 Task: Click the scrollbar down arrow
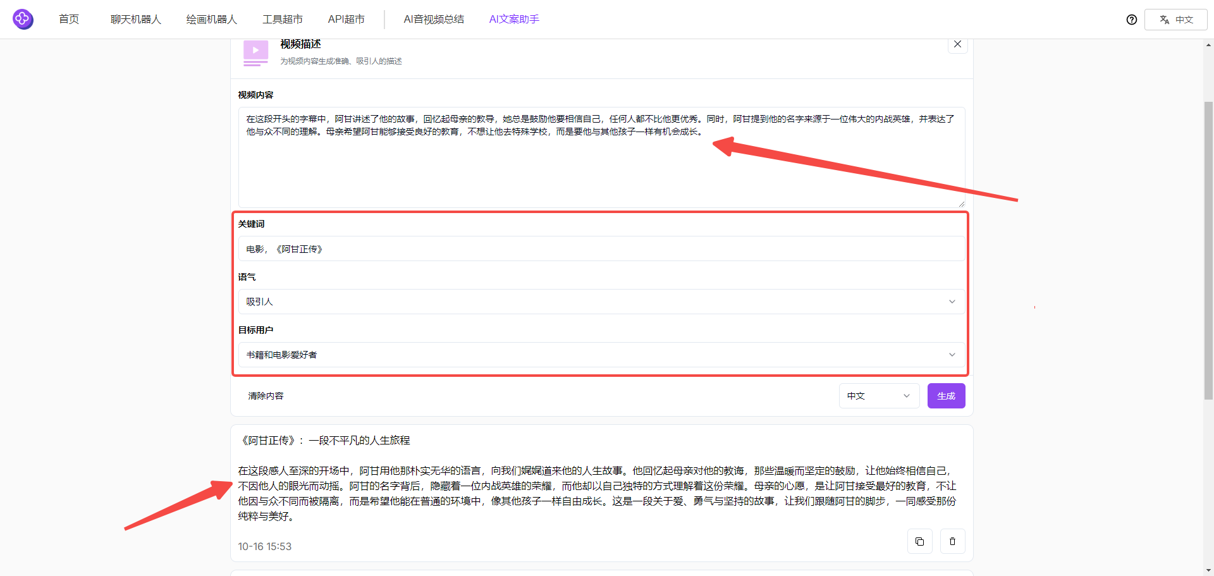point(1208,570)
